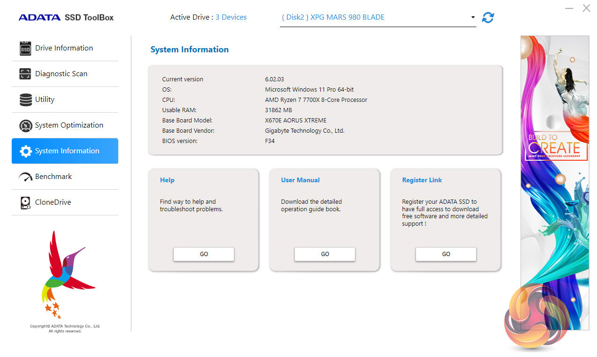Click the OS: label
The height and width of the screenshot is (357, 597).
coord(167,90)
